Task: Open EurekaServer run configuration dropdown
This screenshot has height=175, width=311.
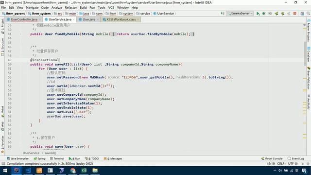Action: click(x=240, y=14)
